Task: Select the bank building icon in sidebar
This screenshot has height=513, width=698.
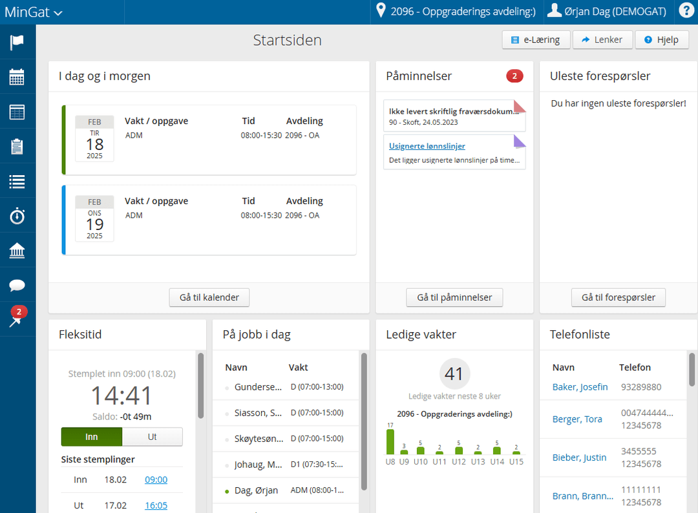Action: [x=17, y=250]
